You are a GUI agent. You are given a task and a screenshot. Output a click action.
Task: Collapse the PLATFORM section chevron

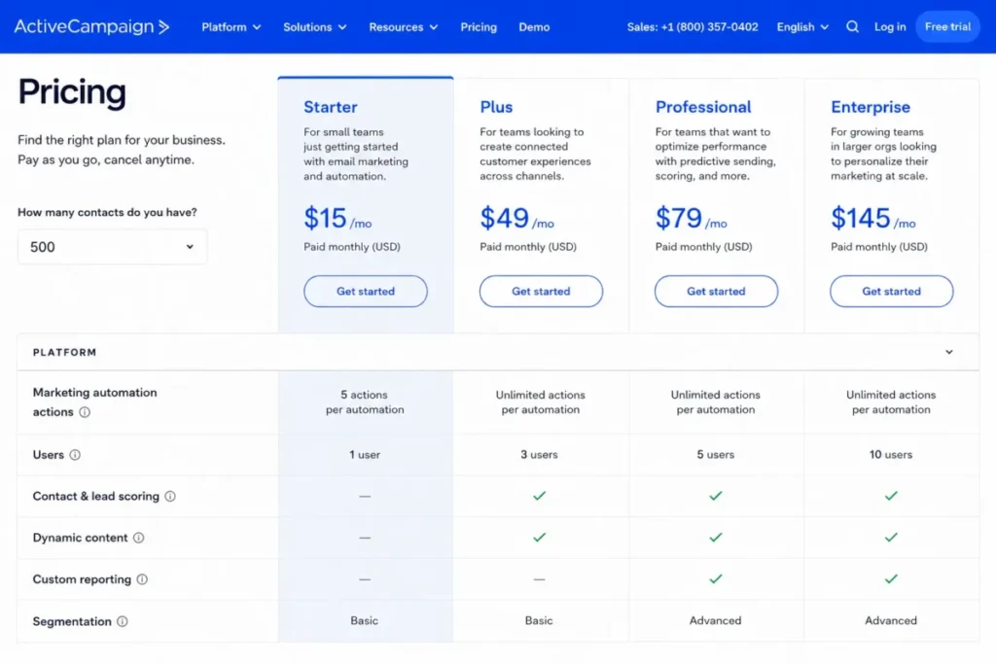949,352
